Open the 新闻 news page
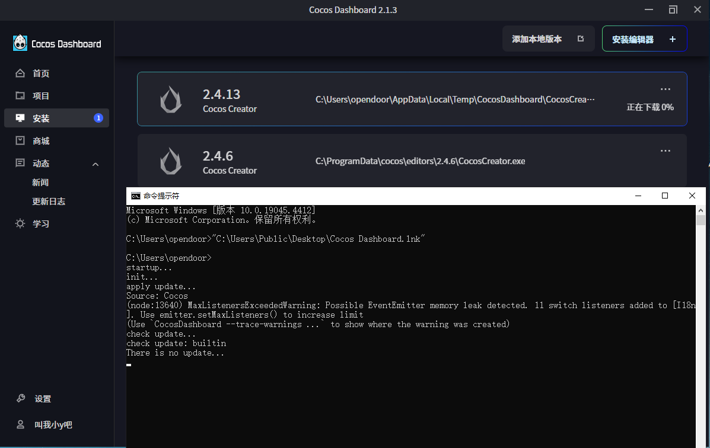Viewport: 710px width, 448px height. [x=40, y=183]
